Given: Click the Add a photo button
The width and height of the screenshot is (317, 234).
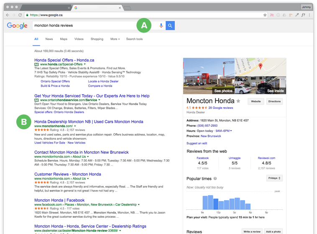Looking at the screenshot, I should point(274,231).
